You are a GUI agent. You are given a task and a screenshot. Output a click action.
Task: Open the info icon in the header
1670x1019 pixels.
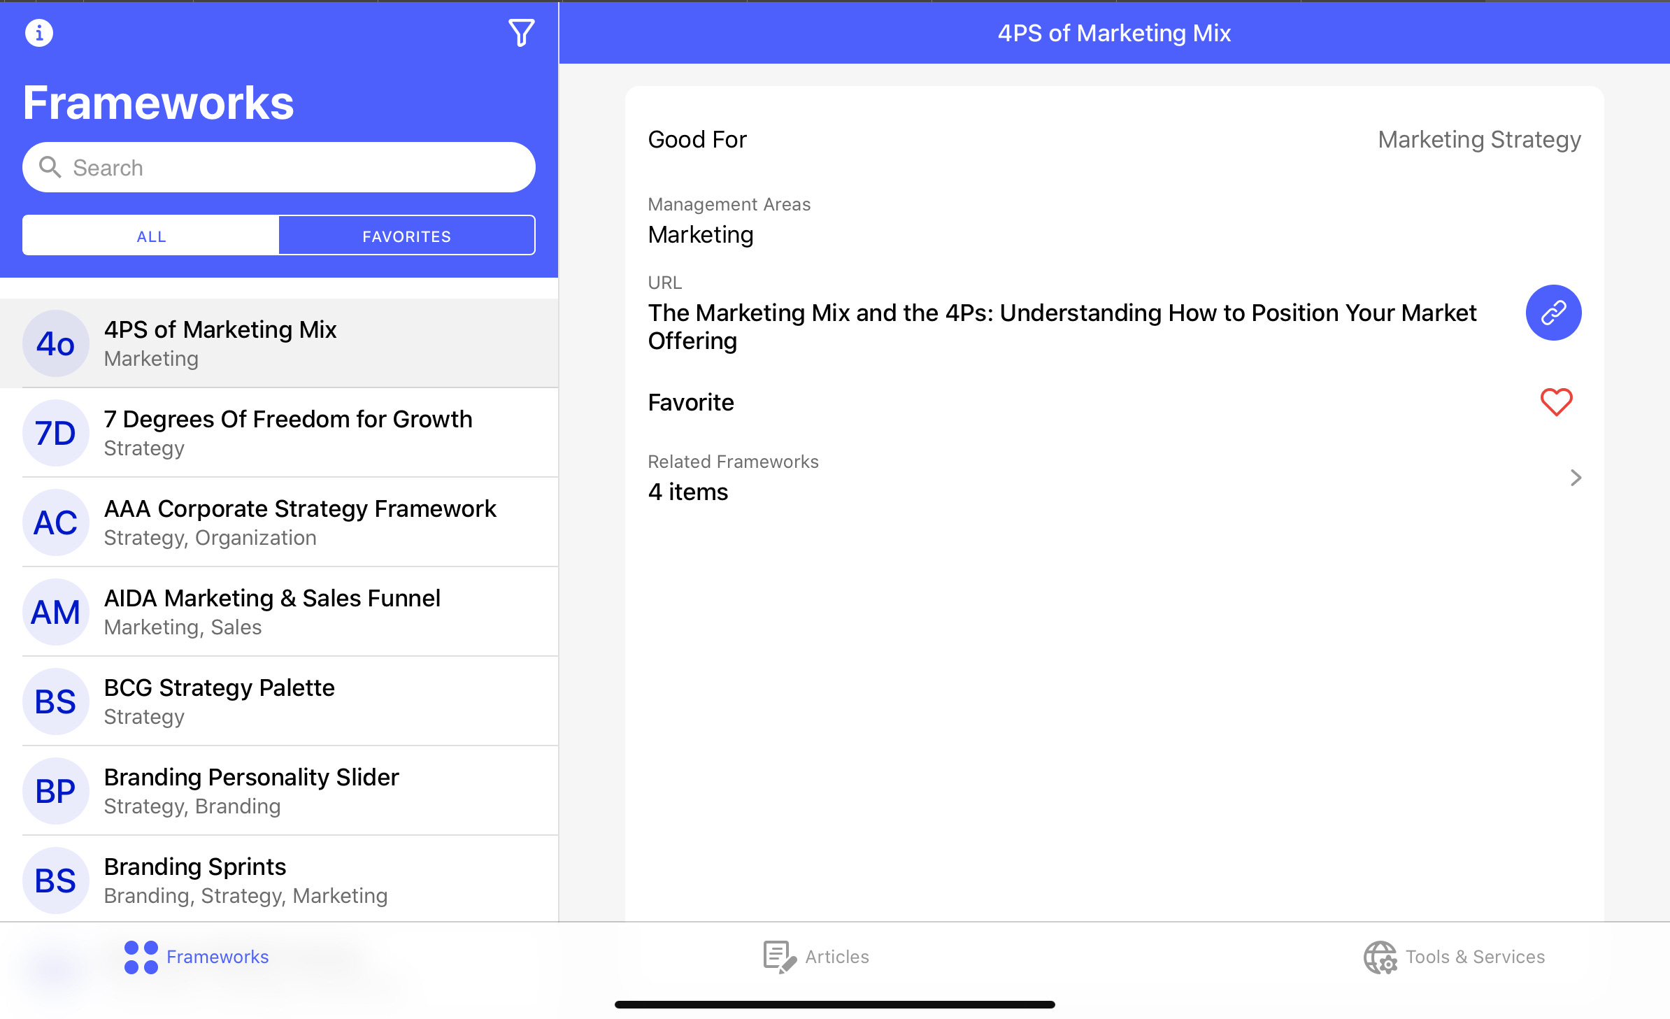[39, 33]
